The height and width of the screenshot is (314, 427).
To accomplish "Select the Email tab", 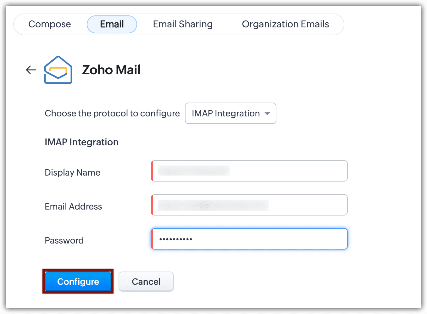I will click(112, 24).
